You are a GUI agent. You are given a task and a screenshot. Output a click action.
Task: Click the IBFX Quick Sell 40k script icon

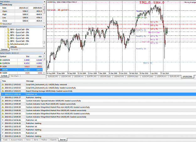pyautogui.click(x=8, y=38)
